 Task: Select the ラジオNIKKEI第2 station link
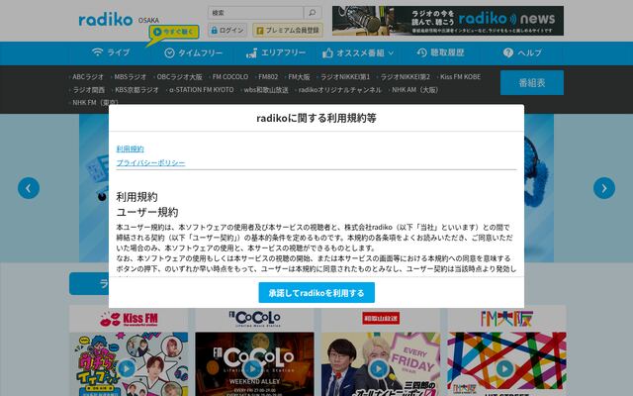pos(406,77)
